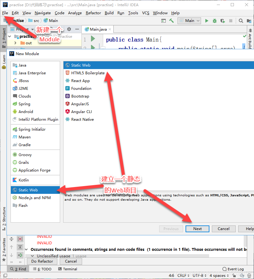The image size is (254, 279).
Task: Click Do Refactor button
Action: [42, 261]
